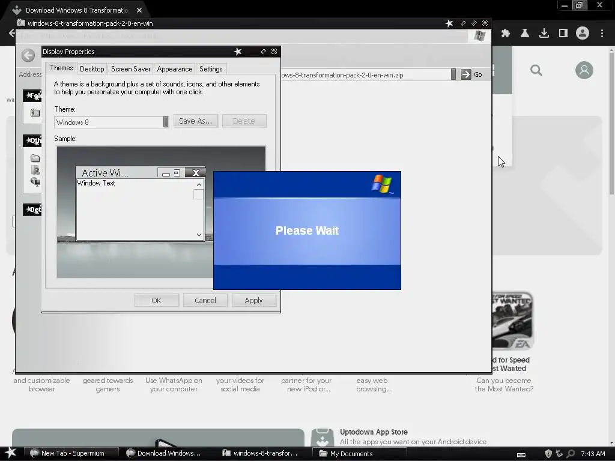
Task: Click the safely remove hardware tray icon
Action: pos(559,454)
